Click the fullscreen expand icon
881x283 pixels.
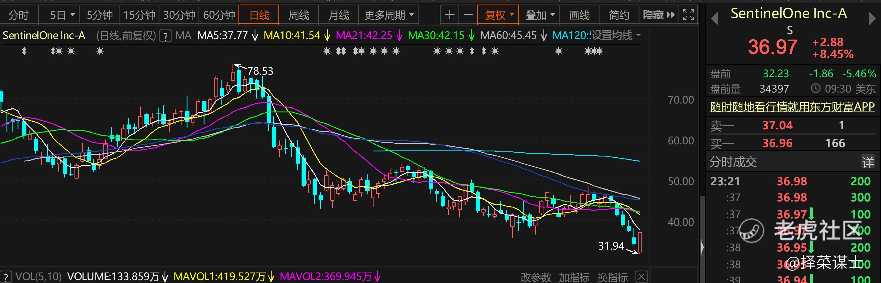(x=688, y=15)
